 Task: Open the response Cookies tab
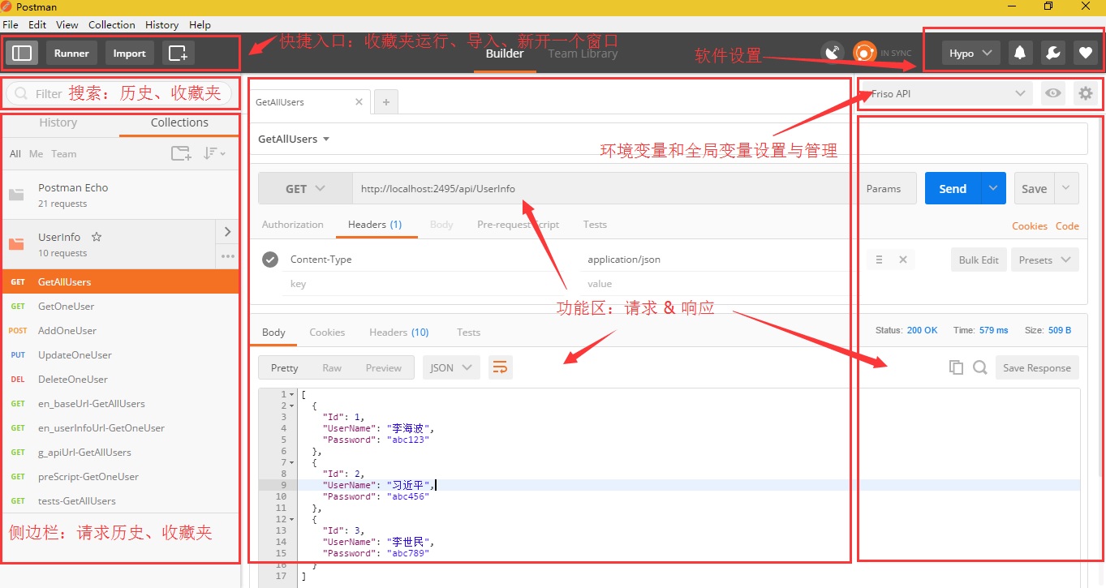327,333
